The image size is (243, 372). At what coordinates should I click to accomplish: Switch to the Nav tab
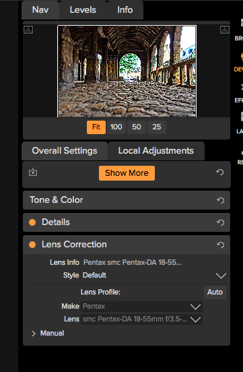pos(40,10)
